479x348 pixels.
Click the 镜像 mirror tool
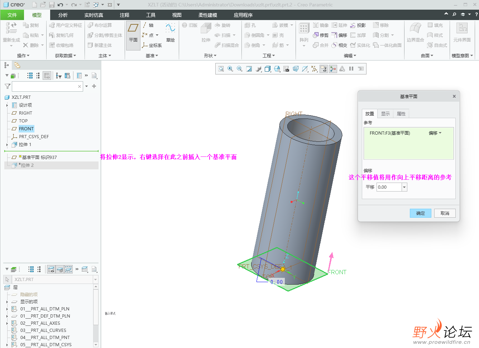click(321, 25)
